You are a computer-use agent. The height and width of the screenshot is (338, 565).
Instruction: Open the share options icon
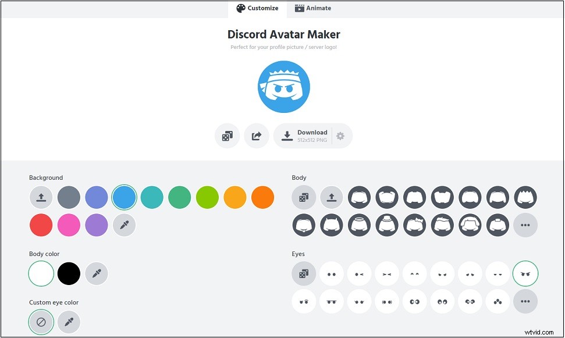click(x=257, y=136)
